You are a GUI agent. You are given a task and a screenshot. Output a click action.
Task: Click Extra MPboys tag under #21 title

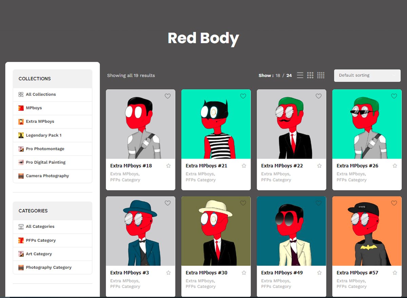[x=200, y=174]
